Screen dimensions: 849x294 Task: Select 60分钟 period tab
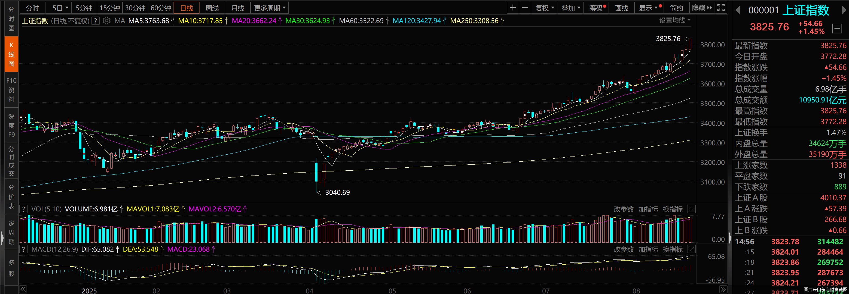161,8
